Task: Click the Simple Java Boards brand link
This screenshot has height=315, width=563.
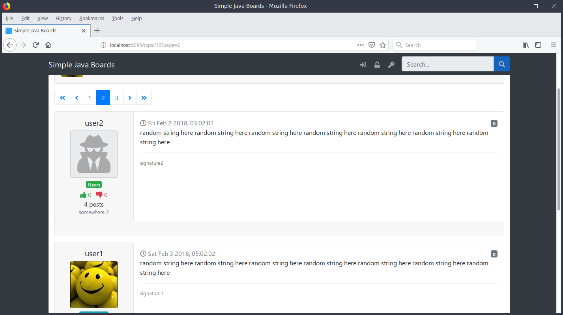Action: pyautogui.click(x=82, y=65)
